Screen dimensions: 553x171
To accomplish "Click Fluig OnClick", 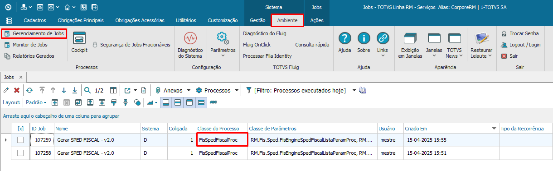I will tap(257, 45).
